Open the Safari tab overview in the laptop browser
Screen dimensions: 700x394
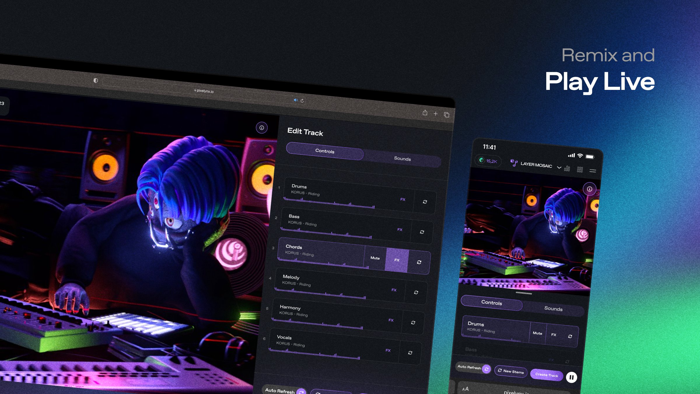447,115
